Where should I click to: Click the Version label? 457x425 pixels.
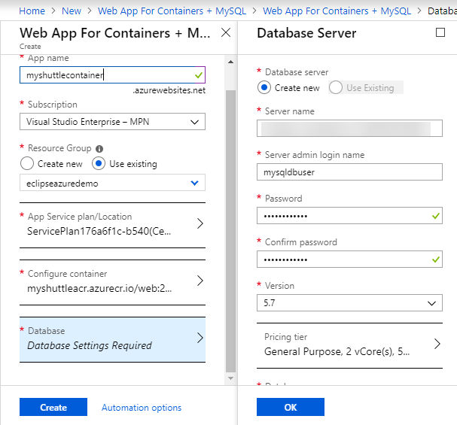pos(279,286)
